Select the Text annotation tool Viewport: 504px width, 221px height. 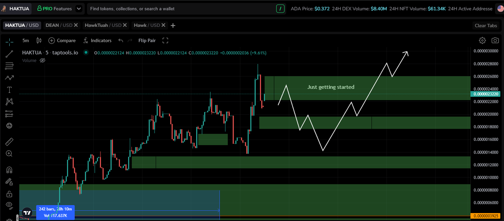click(9, 90)
